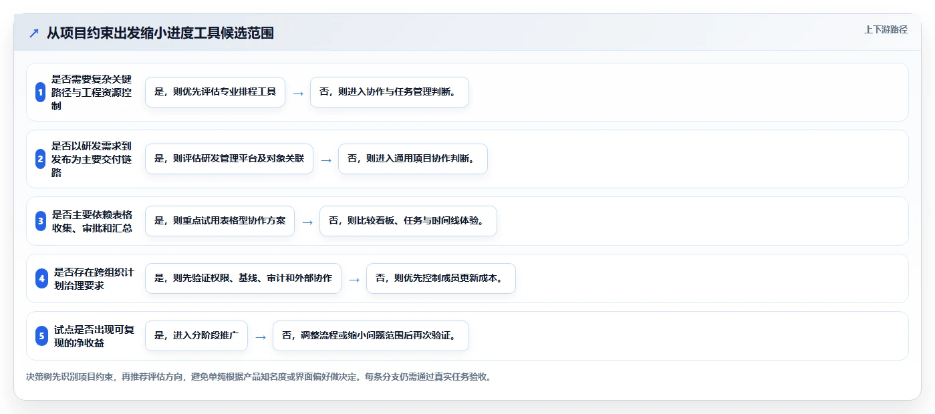Choose 否，则优先控制成员更新成本

(x=441, y=278)
